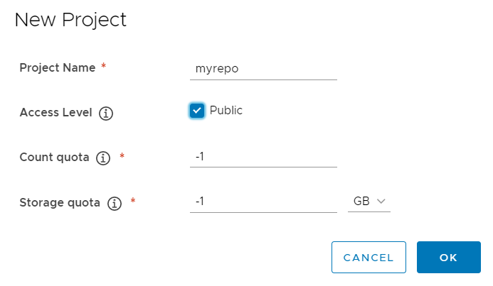Image resolution: width=493 pixels, height=286 pixels.
Task: Uncheck the Public access checkbox
Action: click(x=197, y=111)
